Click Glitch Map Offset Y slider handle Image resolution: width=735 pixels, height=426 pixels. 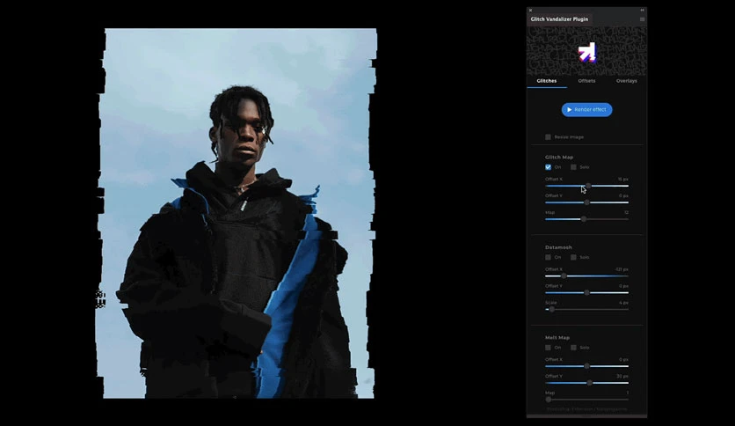pos(586,202)
